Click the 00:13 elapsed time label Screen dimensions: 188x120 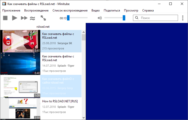pos(63,18)
